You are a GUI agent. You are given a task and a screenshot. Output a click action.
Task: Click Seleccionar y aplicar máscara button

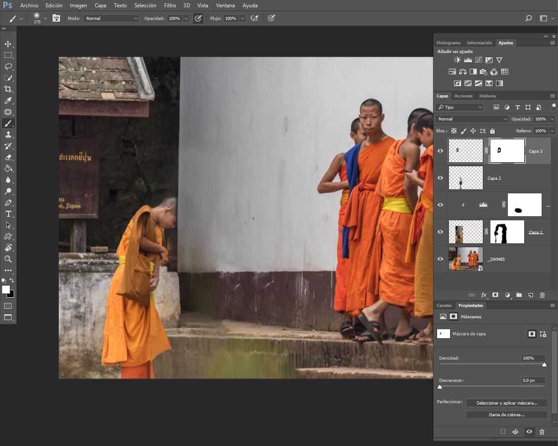(507, 403)
